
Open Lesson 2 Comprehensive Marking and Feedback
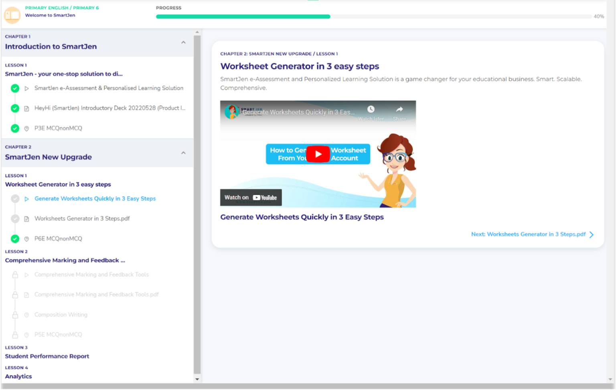coord(65,260)
